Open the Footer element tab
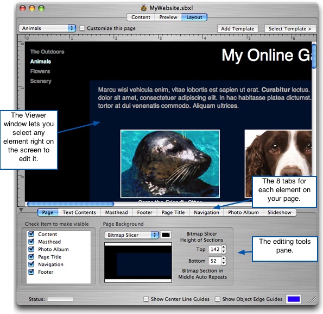323x314 pixels. click(x=144, y=212)
